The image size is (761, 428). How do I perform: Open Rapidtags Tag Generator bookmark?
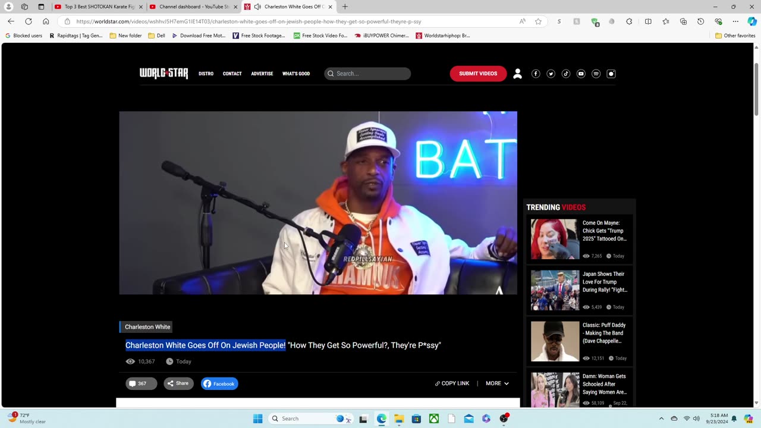pos(76,36)
